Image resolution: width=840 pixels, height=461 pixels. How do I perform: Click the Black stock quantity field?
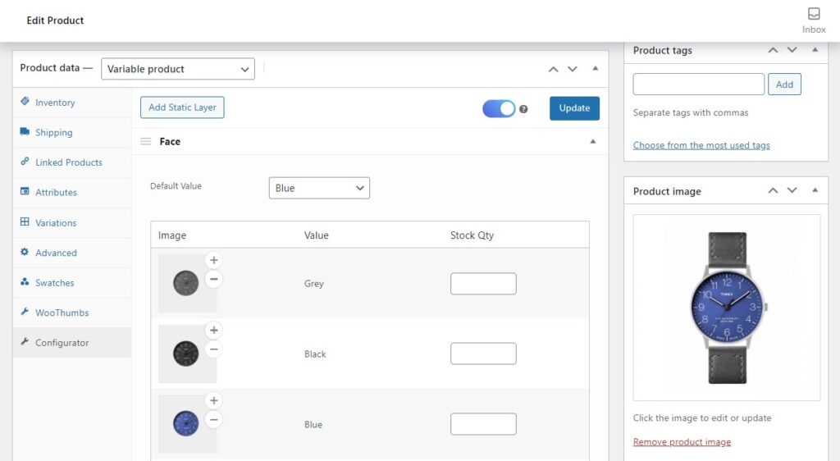point(483,354)
